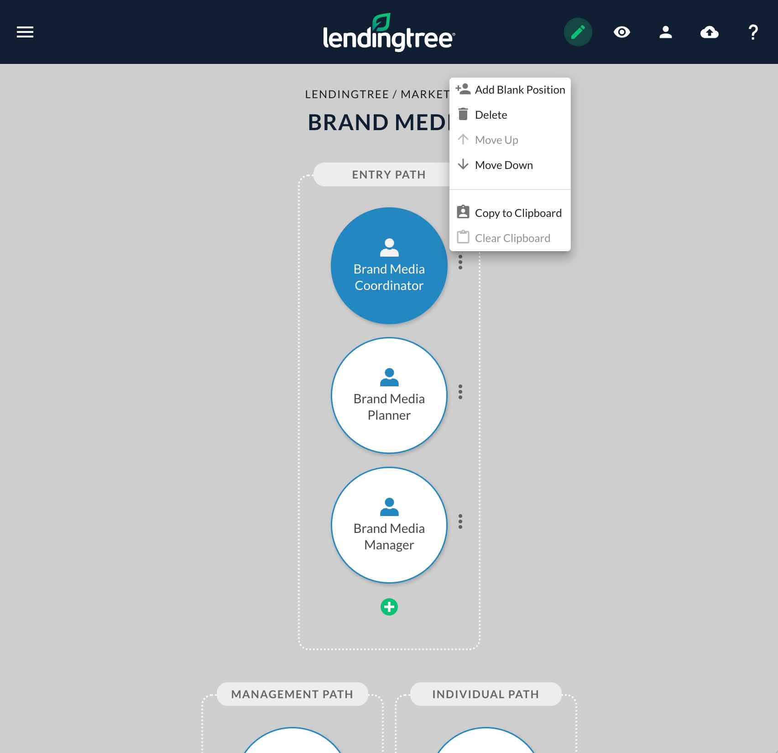
Task: Click the Entry Path label
Action: 389,174
